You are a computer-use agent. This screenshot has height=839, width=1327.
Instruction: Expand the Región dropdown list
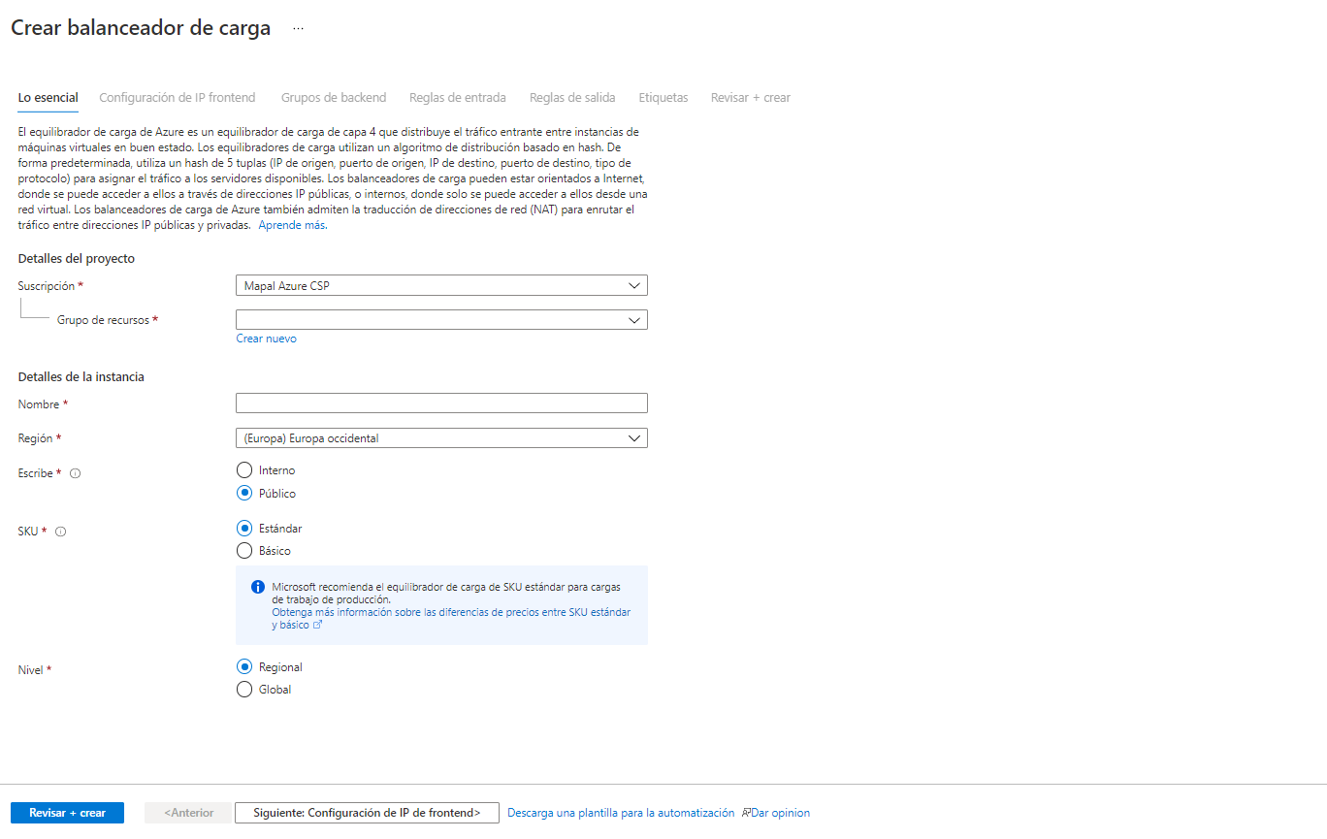coord(441,438)
